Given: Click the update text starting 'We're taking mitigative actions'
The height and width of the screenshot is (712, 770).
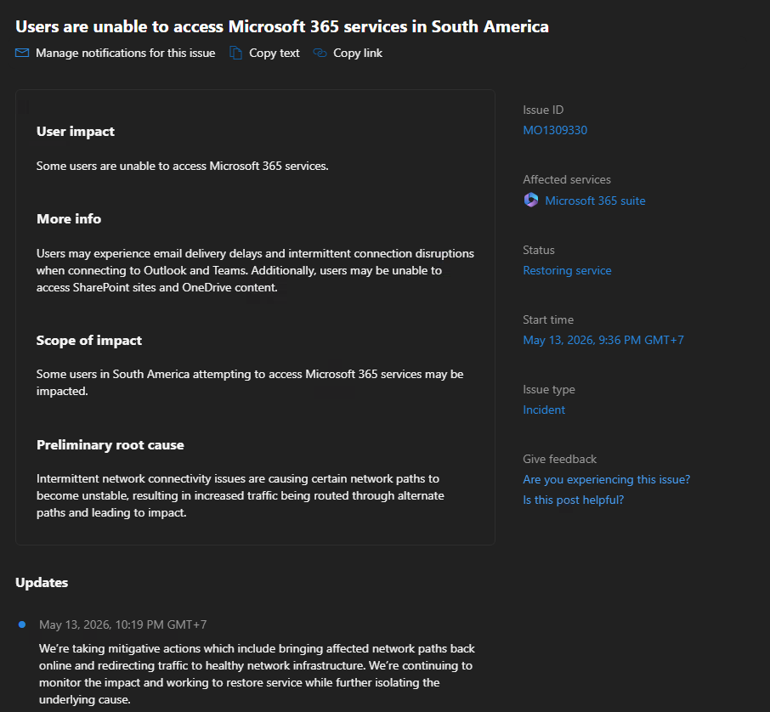Looking at the screenshot, I should click(257, 674).
